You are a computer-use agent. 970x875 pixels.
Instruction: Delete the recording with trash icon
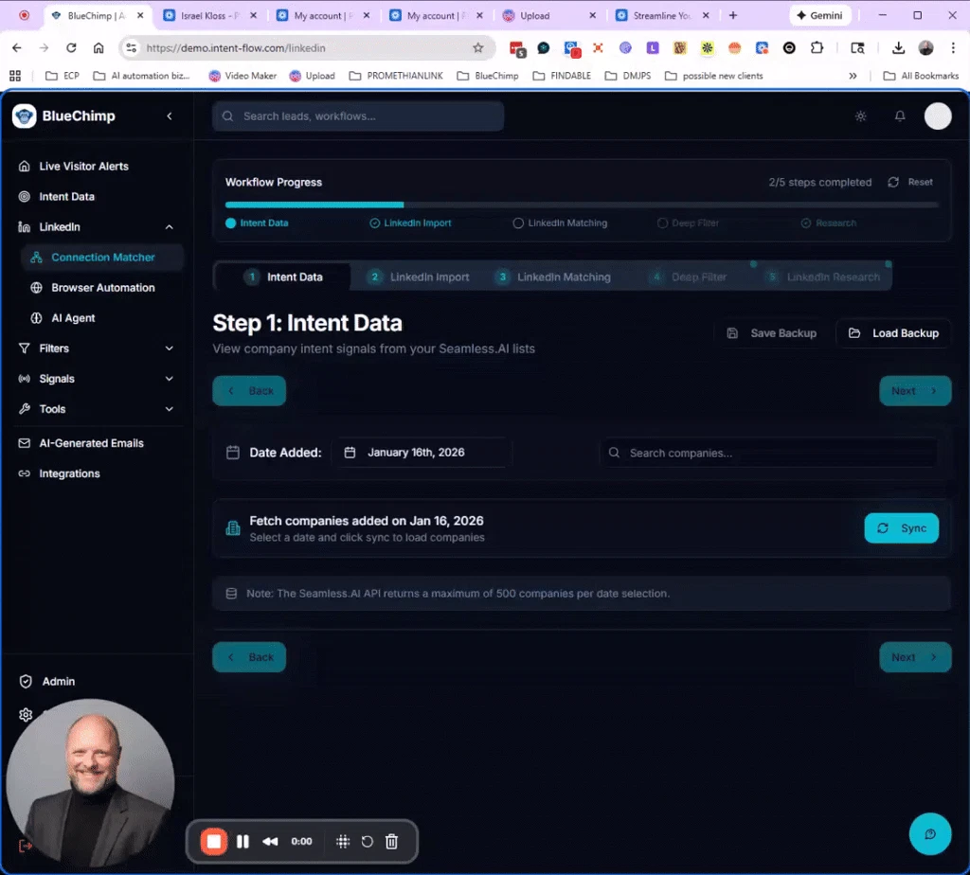click(391, 842)
